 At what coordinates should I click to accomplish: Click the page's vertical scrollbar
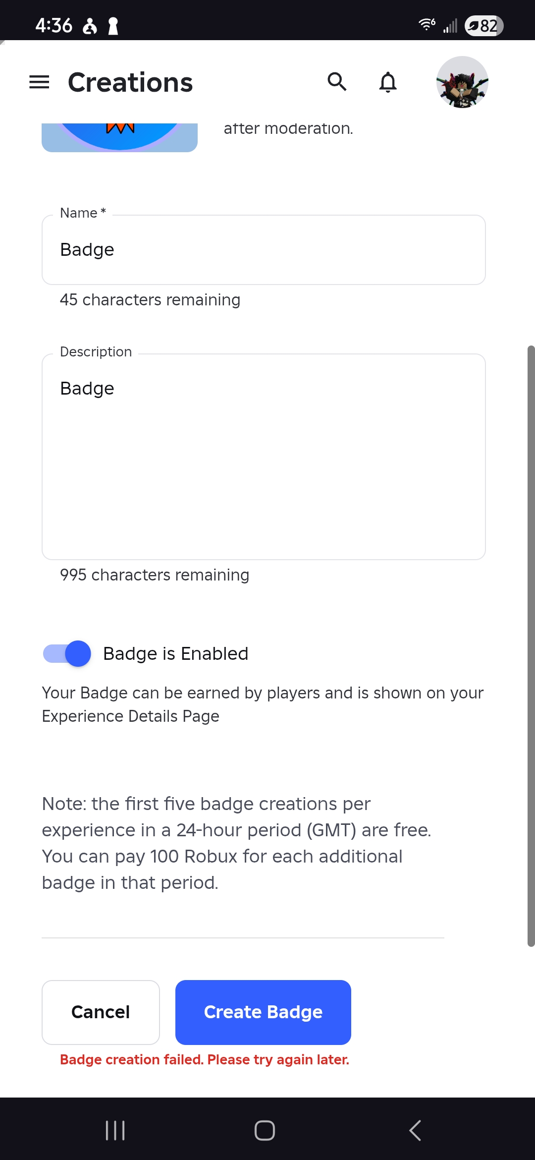[531, 646]
